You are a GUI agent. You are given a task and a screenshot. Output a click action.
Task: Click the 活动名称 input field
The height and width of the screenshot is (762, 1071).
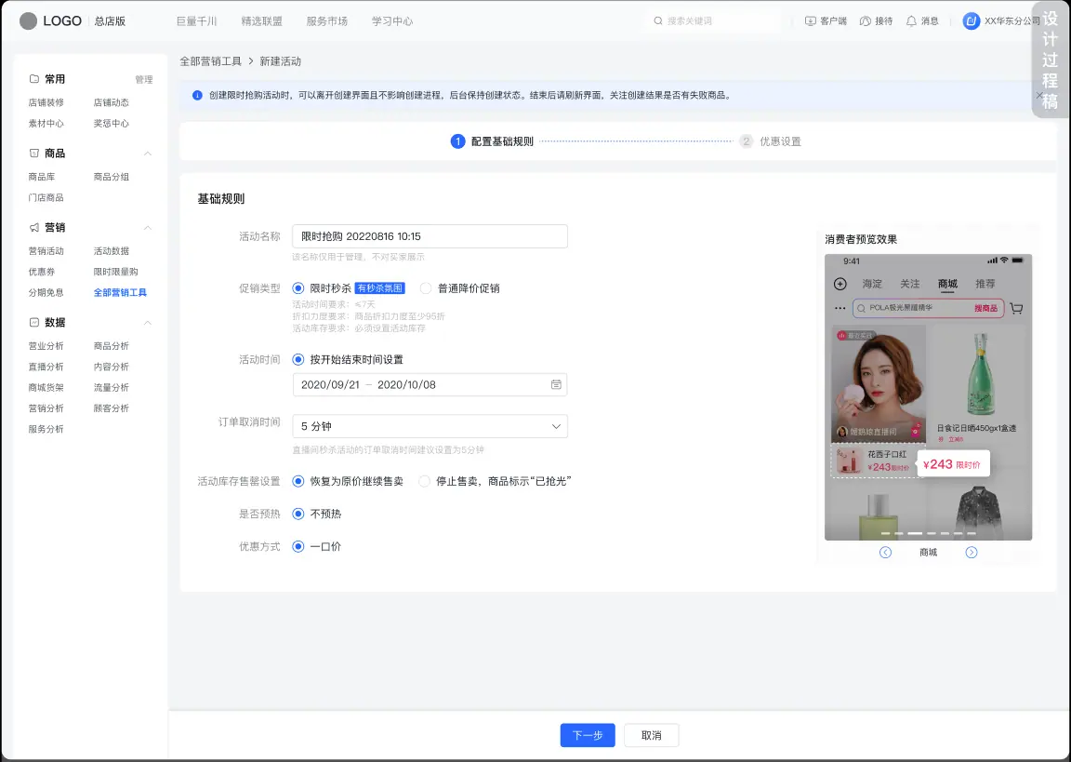(430, 236)
